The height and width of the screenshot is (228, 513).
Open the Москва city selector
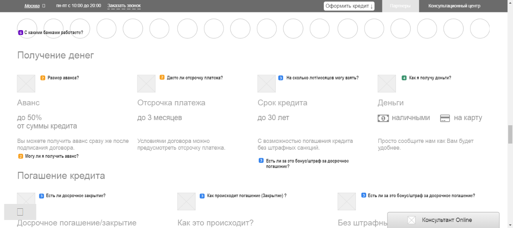point(32,6)
